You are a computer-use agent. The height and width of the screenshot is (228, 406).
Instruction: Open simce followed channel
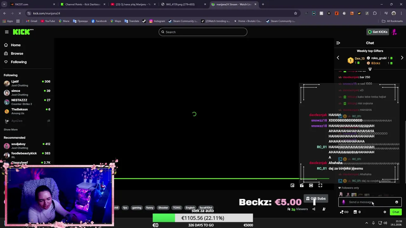(27, 92)
